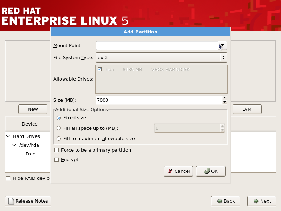Open the File System Type combo box
Viewport: 281px width, 211px height.
161,57
